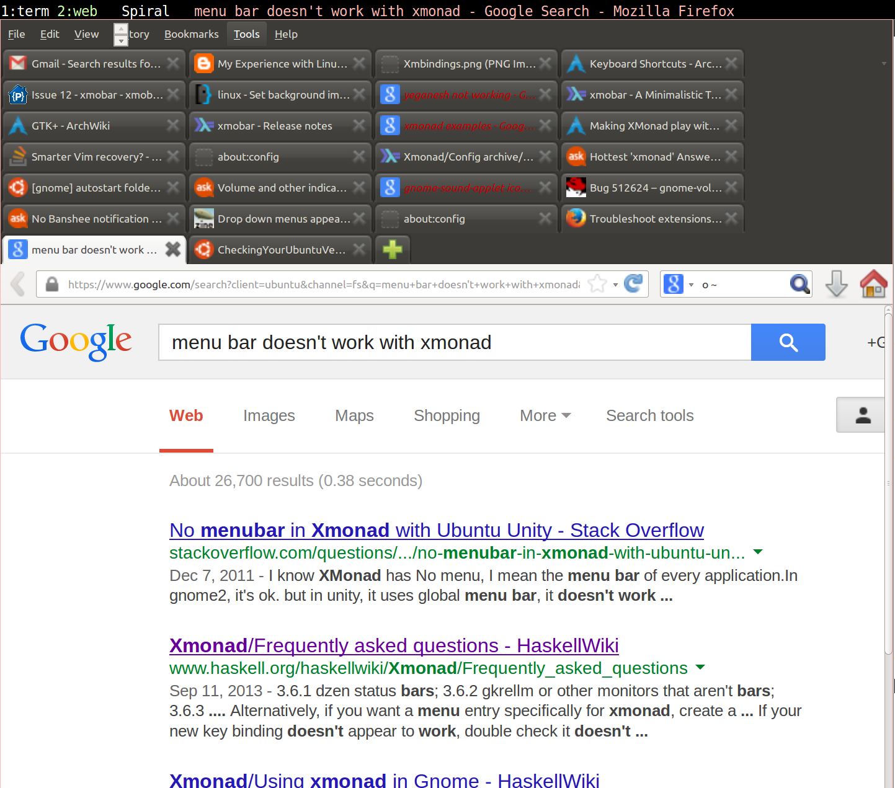This screenshot has width=895, height=788.
Task: Open Volume and other indicators tab
Action: click(280, 187)
